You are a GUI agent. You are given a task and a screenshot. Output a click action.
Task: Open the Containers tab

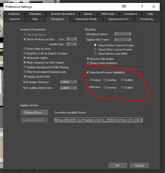click(130, 14)
